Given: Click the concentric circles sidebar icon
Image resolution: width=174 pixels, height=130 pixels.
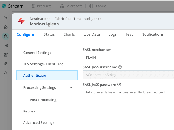Looking at the screenshot, I should click(x=5, y=45).
